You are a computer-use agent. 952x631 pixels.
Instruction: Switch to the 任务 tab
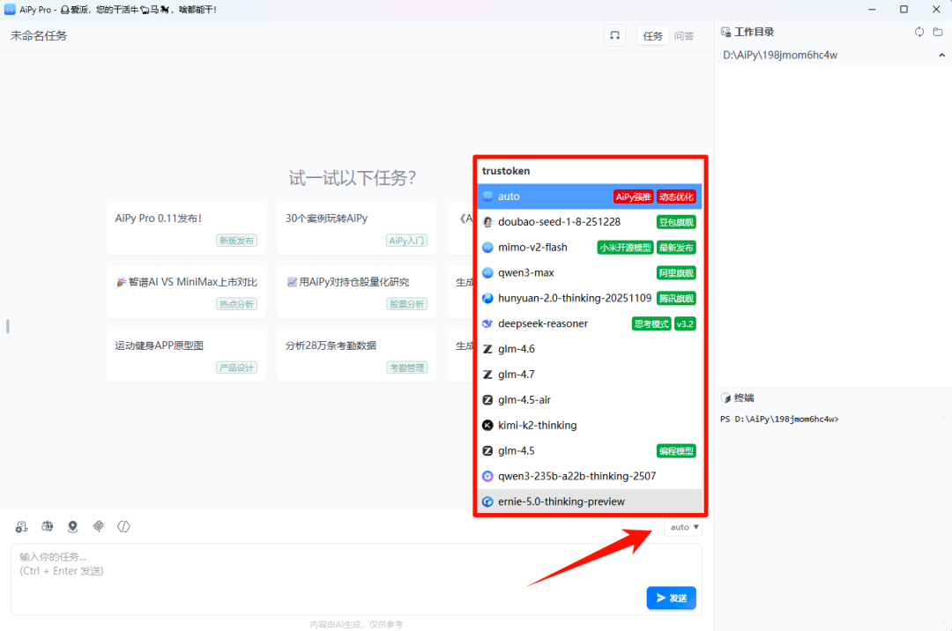[652, 36]
